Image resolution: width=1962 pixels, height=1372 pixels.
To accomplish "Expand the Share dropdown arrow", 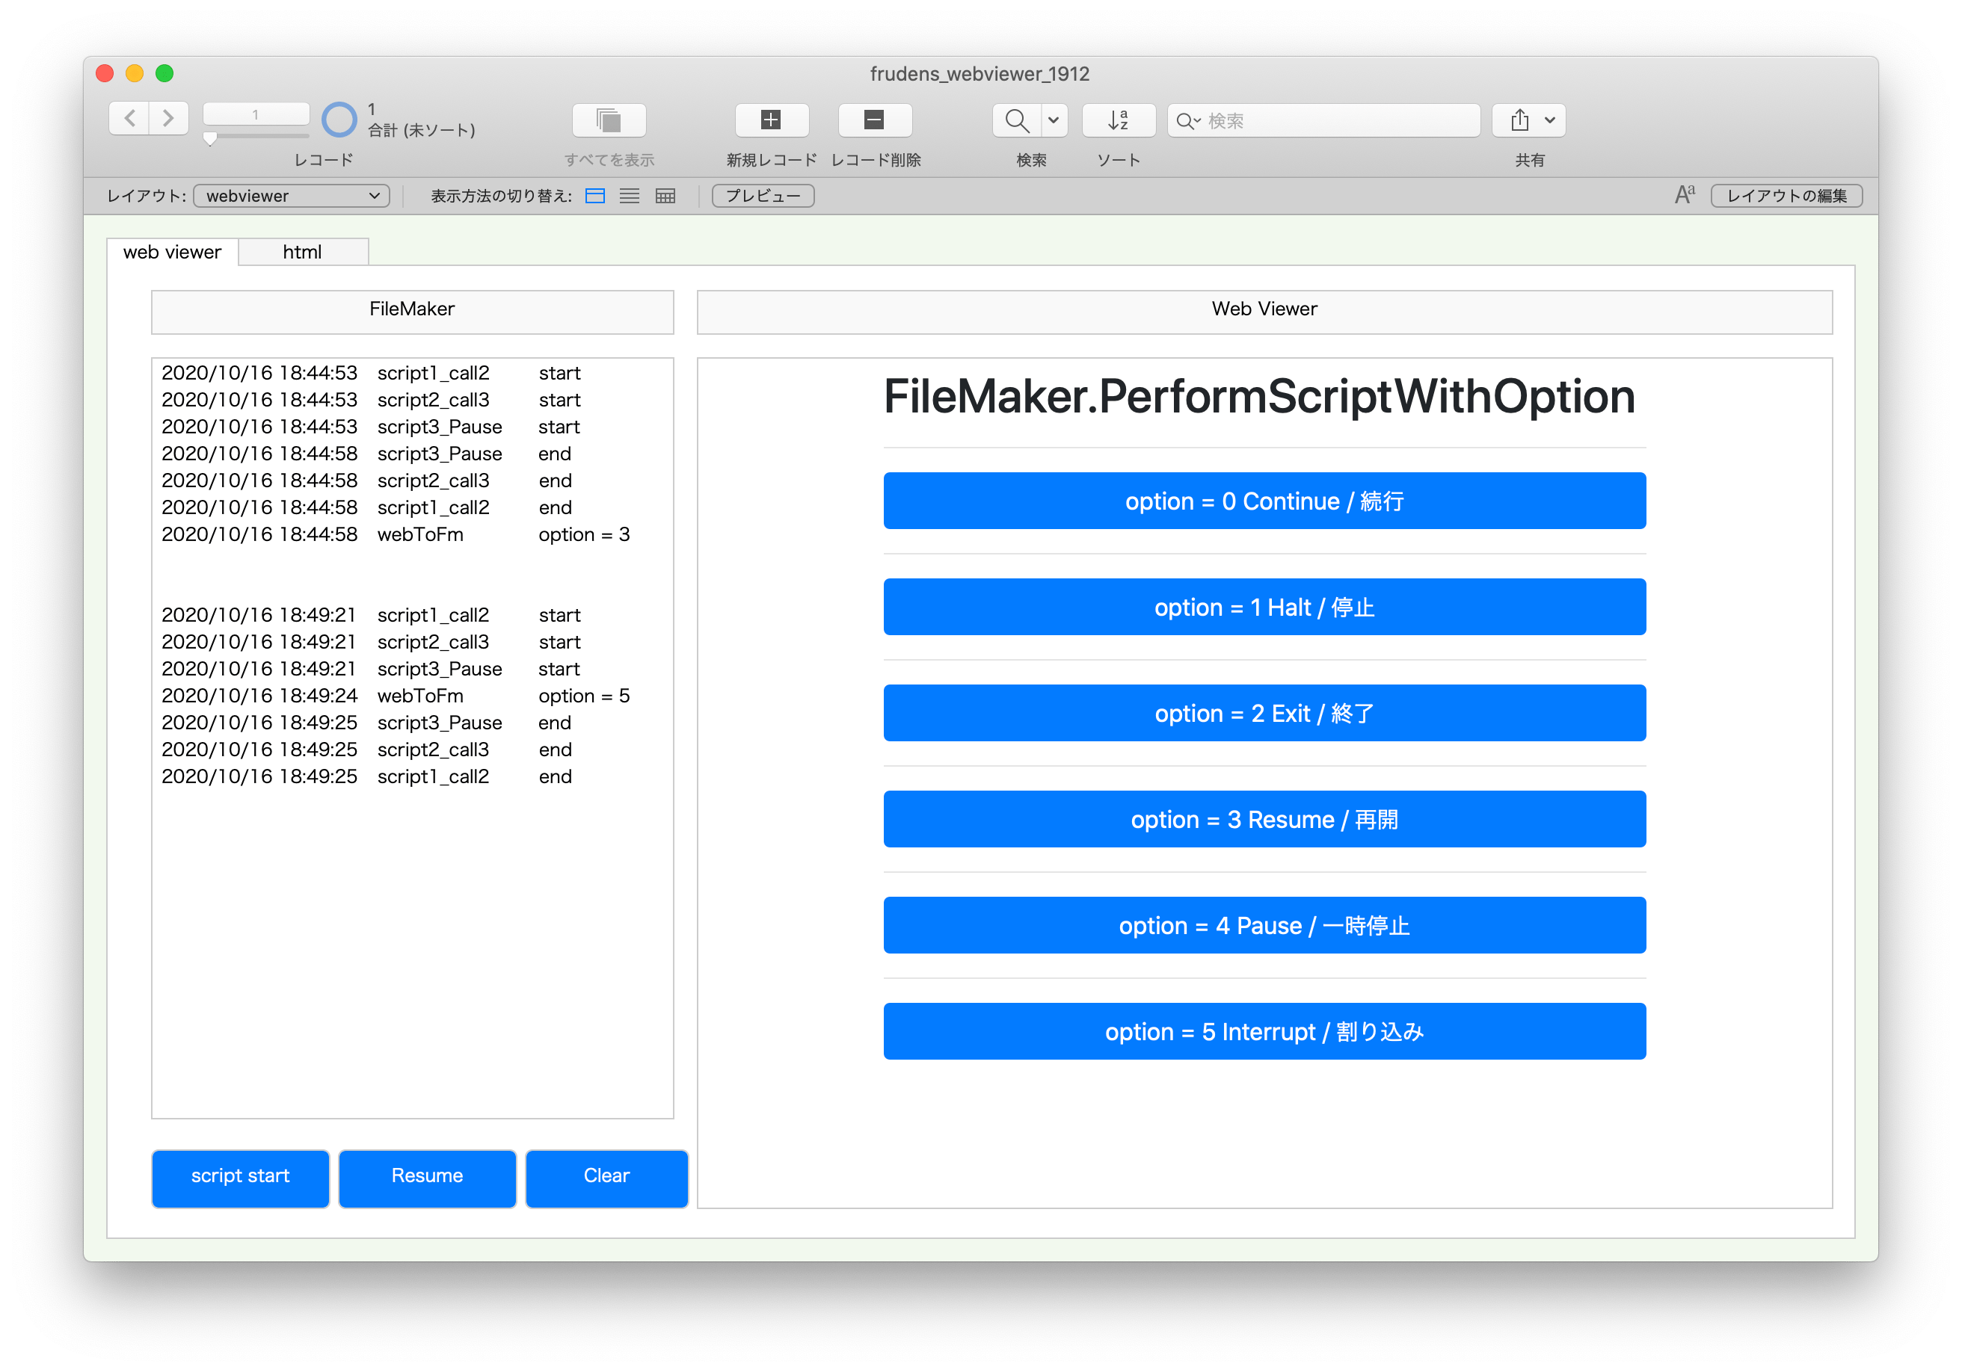I will pyautogui.click(x=1549, y=120).
